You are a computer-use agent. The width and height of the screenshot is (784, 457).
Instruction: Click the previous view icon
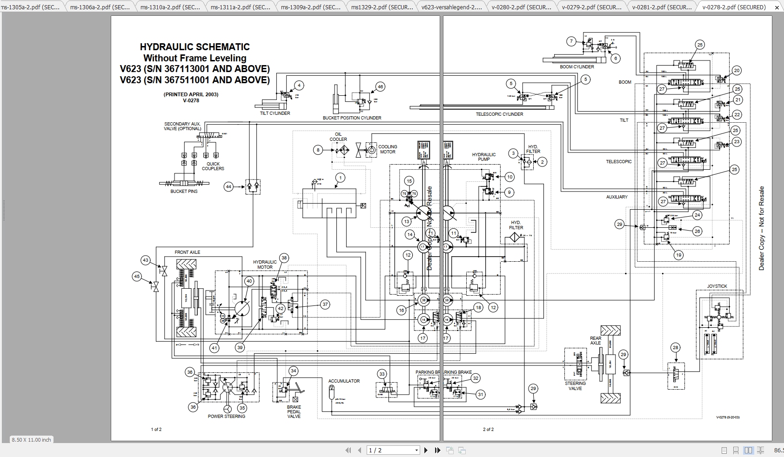(450, 450)
